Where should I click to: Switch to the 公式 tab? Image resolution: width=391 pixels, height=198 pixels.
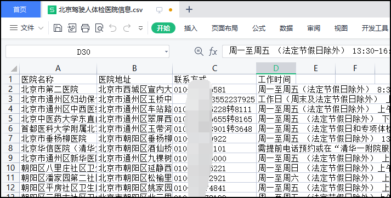tap(259, 28)
